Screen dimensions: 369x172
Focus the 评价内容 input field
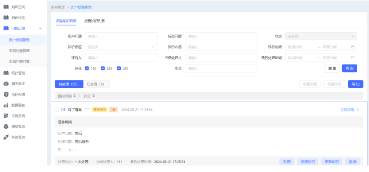(x=221, y=47)
